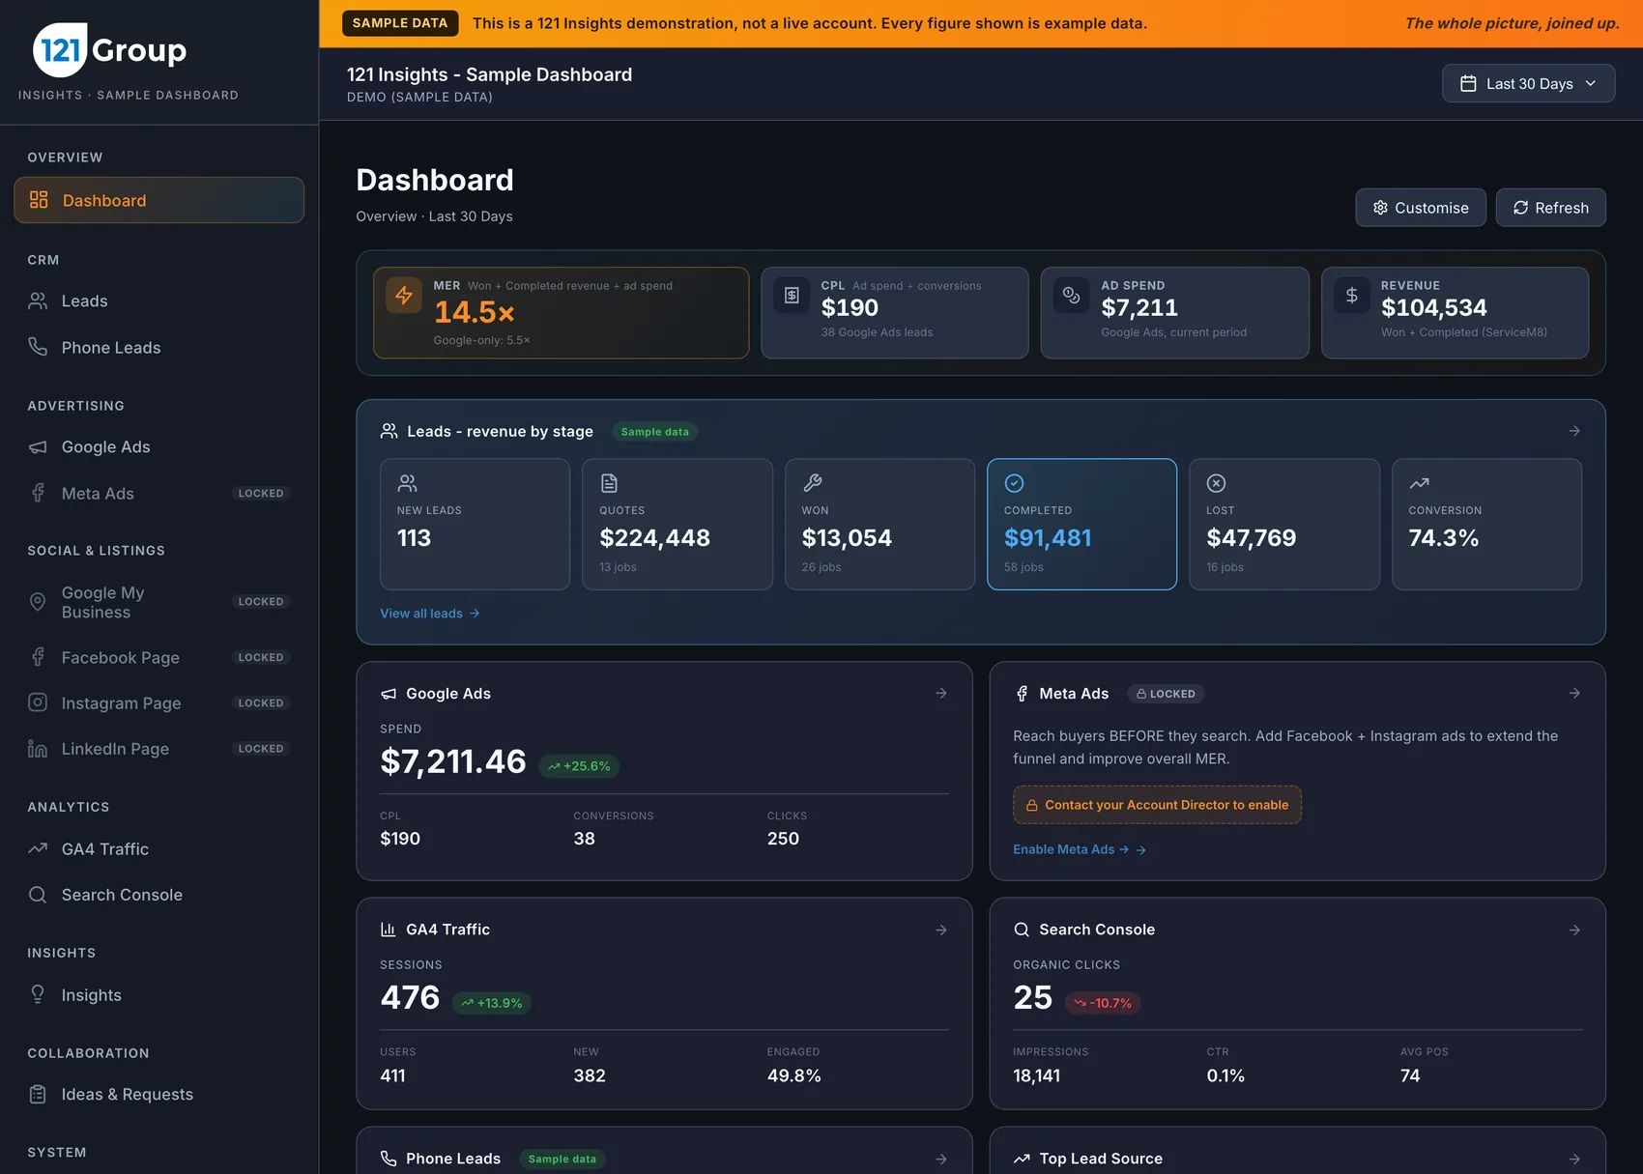
Task: Click the Search Console card magnifier icon
Action: click(x=1022, y=930)
